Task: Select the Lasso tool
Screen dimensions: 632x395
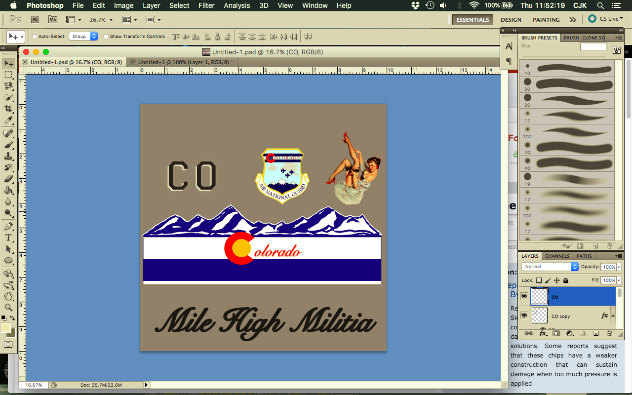Action: [x=9, y=86]
